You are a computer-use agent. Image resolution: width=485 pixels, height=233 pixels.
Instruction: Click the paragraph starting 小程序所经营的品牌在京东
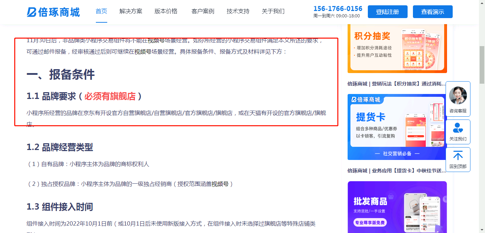point(176,118)
